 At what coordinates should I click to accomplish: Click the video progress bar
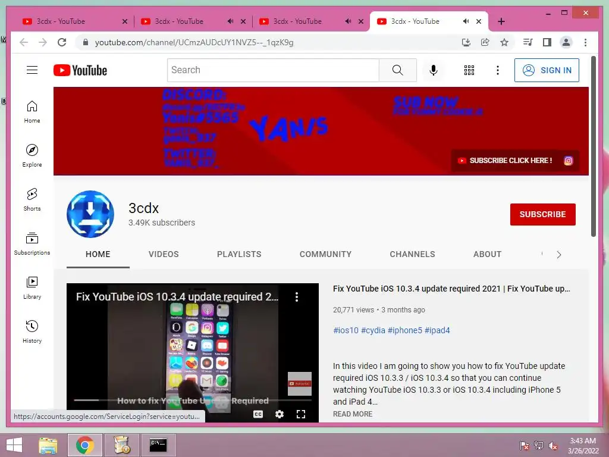point(193,400)
